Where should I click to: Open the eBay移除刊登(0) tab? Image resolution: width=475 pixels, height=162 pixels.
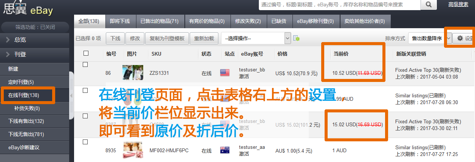click(316, 21)
